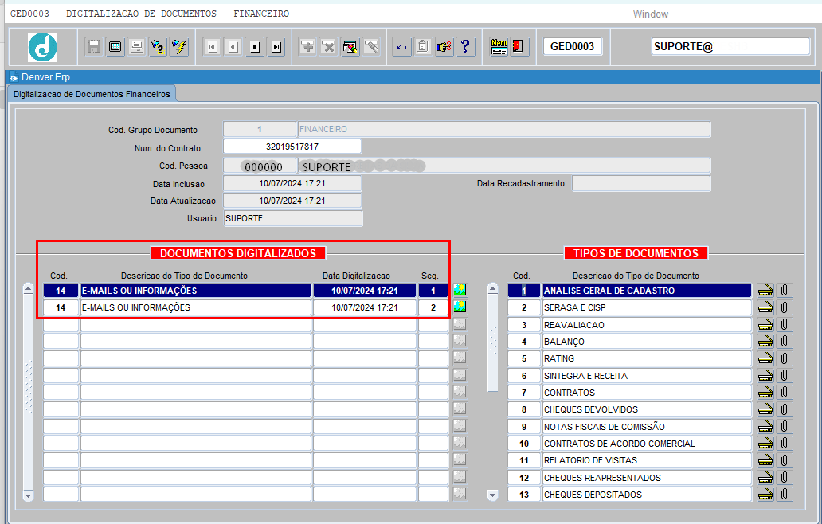Click the GED0003 program code field
This screenshot has height=524, width=822.
click(573, 46)
